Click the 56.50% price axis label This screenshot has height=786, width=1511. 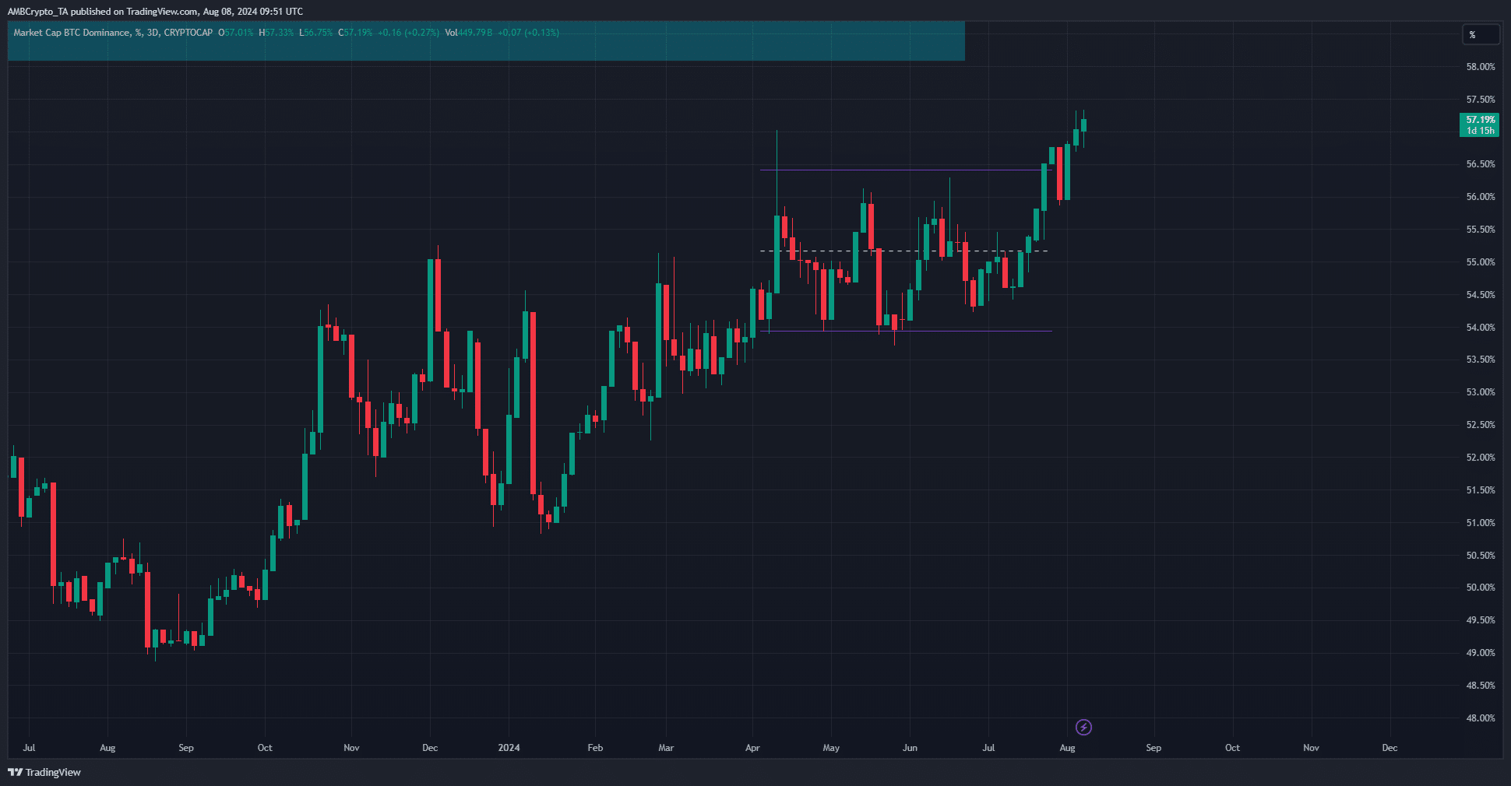coord(1480,164)
